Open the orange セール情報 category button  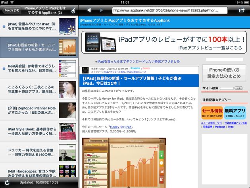point(212,113)
